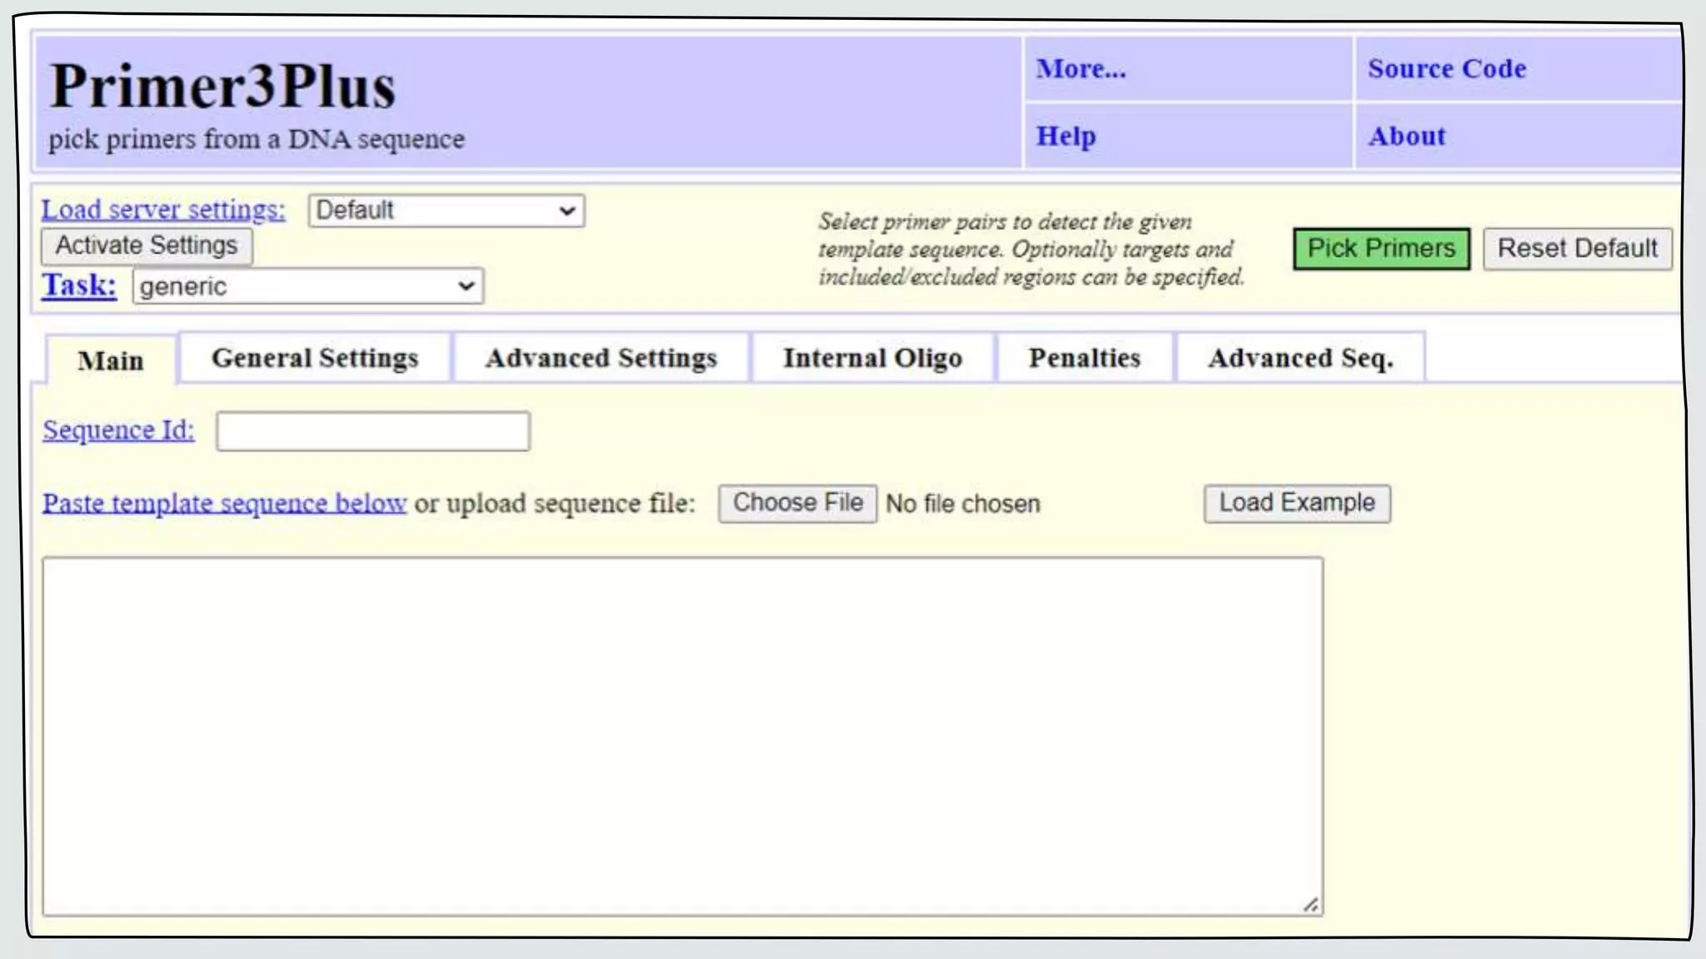Screen dimensions: 1706x959
Task: Click the About link
Action: [x=1406, y=137]
